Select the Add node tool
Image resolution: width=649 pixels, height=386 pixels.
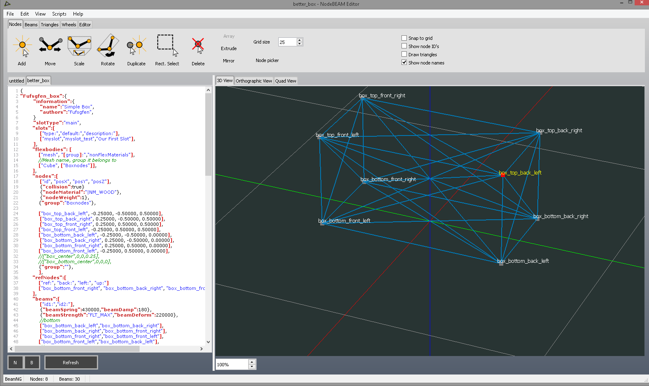pos(22,50)
